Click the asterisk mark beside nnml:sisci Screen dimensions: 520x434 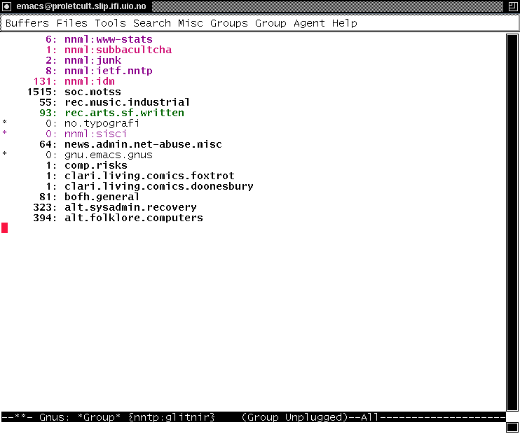tap(5, 133)
